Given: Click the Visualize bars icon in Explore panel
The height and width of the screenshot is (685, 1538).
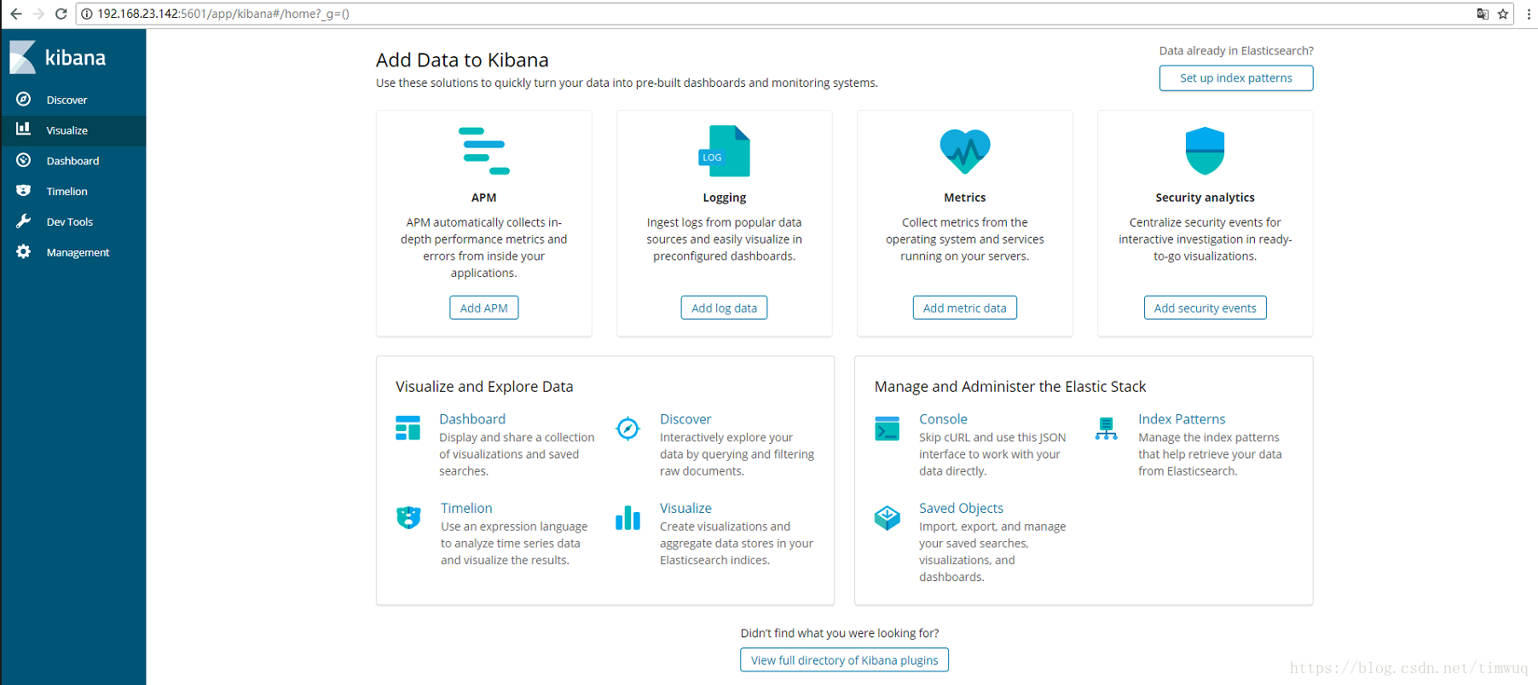Looking at the screenshot, I should [x=628, y=517].
